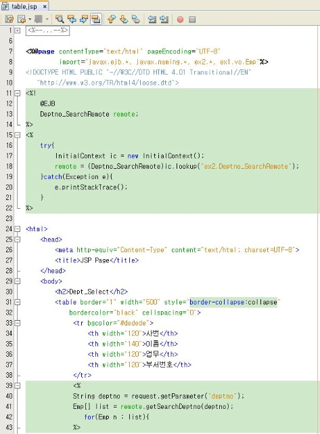Click the <title>JSP Page</title> line

[97, 260]
